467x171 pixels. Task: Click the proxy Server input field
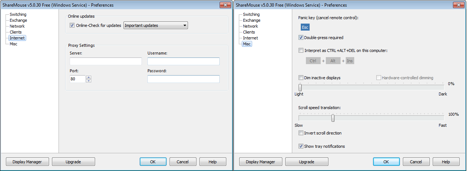pos(106,61)
